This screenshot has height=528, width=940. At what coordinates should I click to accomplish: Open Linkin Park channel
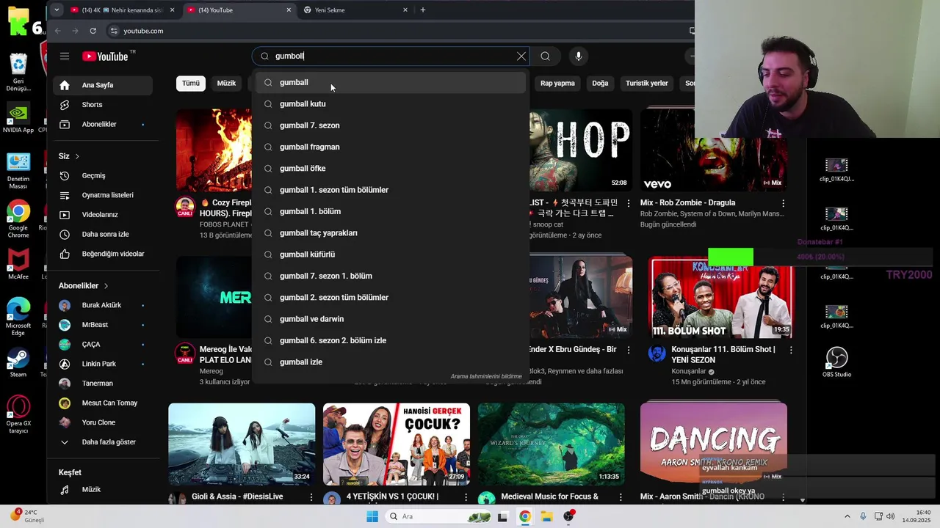point(103,364)
